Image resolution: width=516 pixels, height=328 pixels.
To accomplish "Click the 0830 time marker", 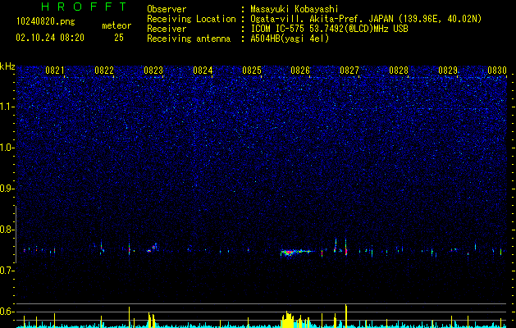I will (x=497, y=71).
